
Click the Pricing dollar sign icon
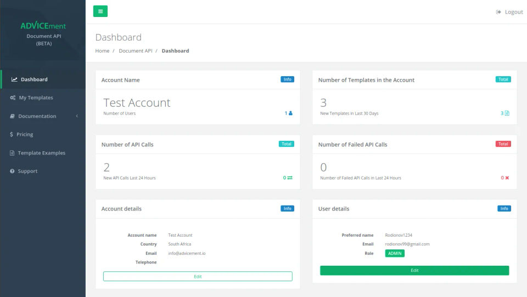coord(12,134)
